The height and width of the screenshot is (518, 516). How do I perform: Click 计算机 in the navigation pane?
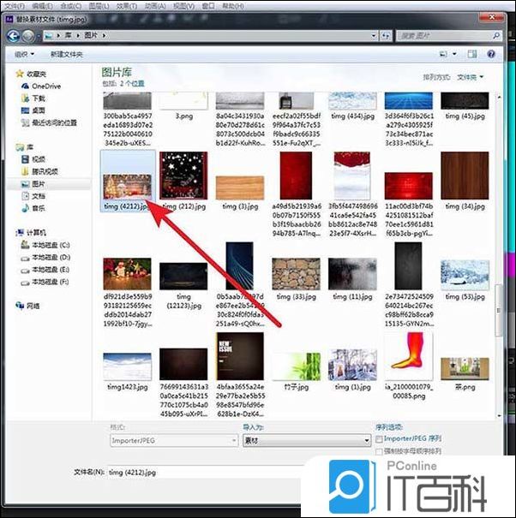click(x=31, y=233)
